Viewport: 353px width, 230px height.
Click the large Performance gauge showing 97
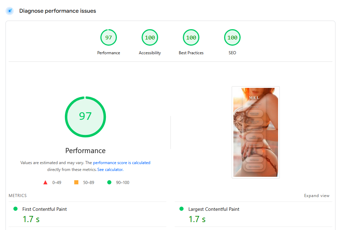pos(85,117)
